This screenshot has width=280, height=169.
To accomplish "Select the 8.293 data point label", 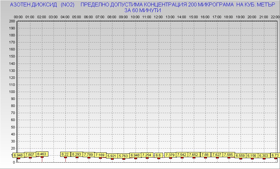I will [x=77, y=154].
